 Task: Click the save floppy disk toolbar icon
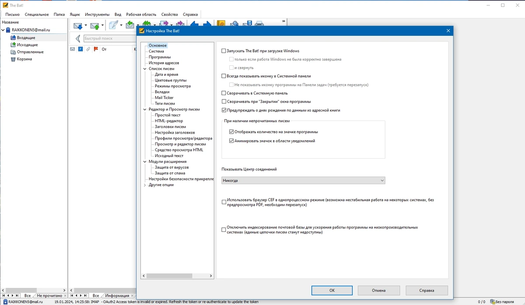pos(247,24)
